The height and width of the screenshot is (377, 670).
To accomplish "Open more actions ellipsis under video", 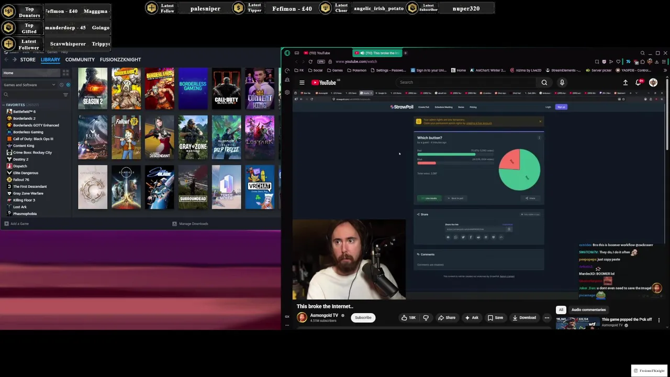I will [547, 317].
